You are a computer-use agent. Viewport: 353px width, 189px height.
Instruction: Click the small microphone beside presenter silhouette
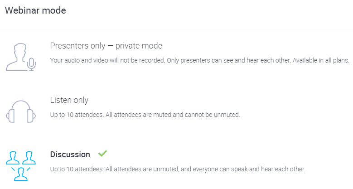(32, 64)
